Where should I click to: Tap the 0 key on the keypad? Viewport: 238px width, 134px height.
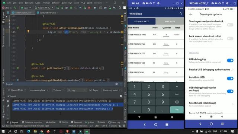pos(149,110)
